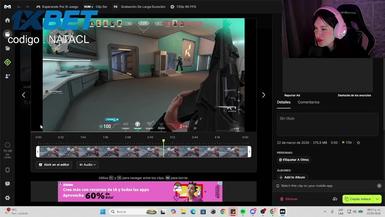Click the storage usage circle above 752 MB
The image size is (385, 217).
point(8,145)
